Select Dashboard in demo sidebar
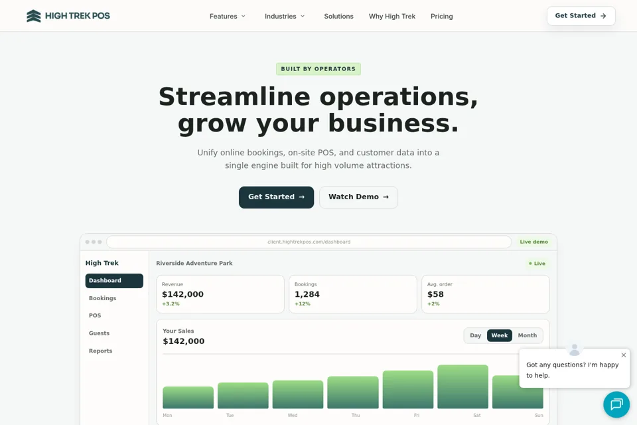 pyautogui.click(x=114, y=281)
